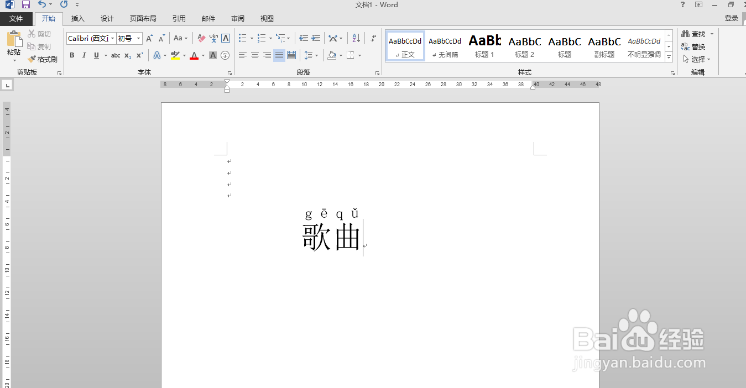Screen dimensions: 746x388
Task: Apply character border icon
Action: pos(226,39)
